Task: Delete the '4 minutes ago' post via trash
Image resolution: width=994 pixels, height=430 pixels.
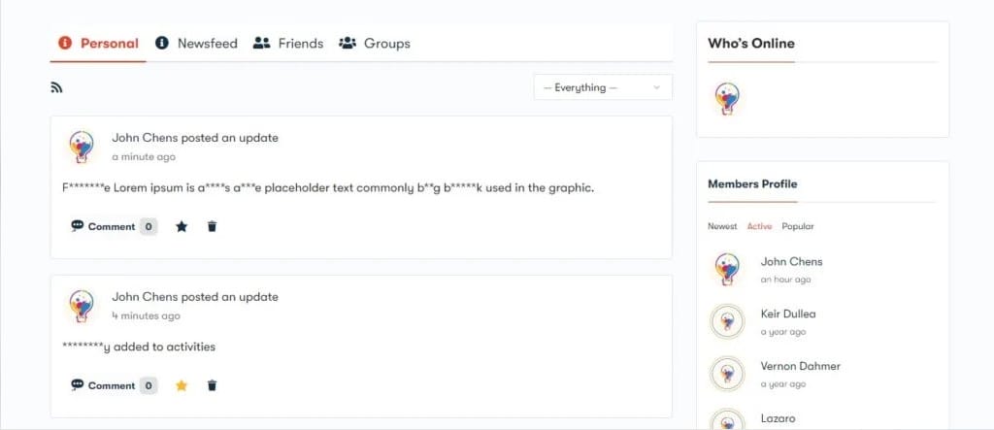Action: pos(213,385)
